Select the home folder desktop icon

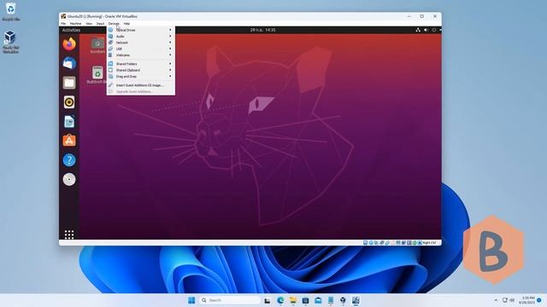click(x=97, y=45)
